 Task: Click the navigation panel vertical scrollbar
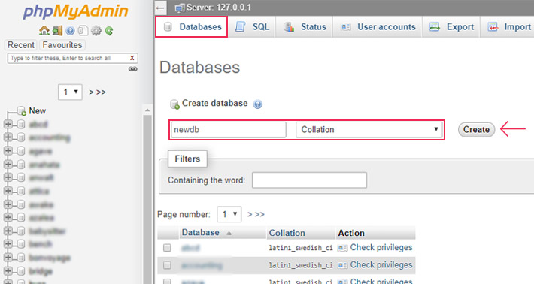pyautogui.click(x=147, y=199)
